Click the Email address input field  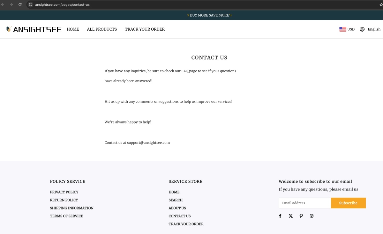pos(304,203)
